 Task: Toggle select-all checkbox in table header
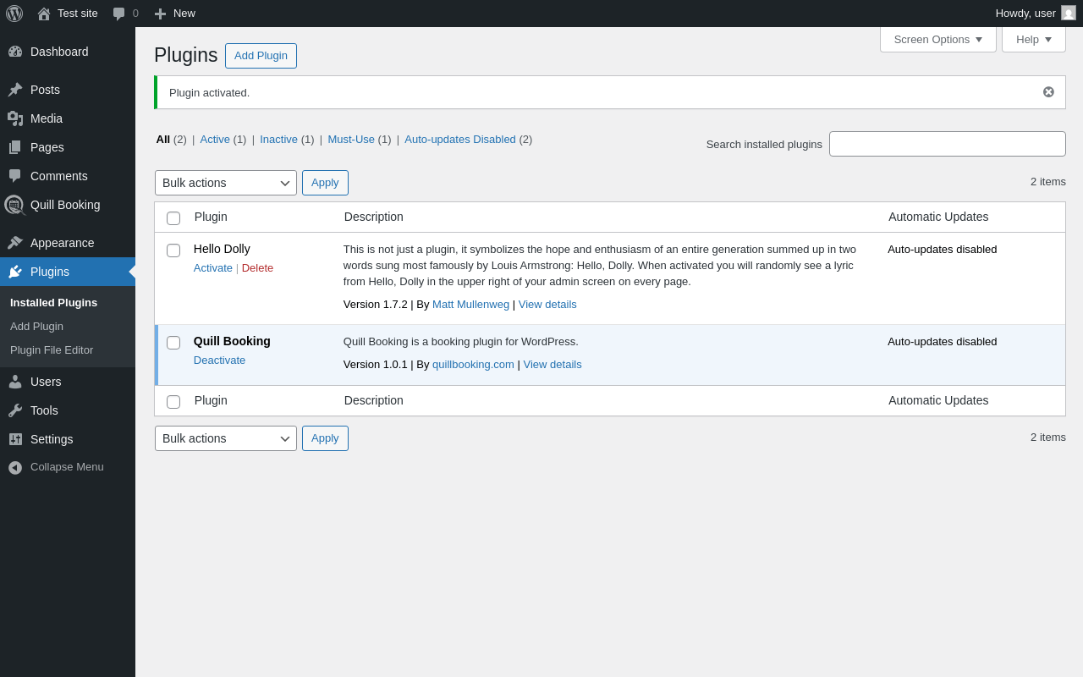173,218
